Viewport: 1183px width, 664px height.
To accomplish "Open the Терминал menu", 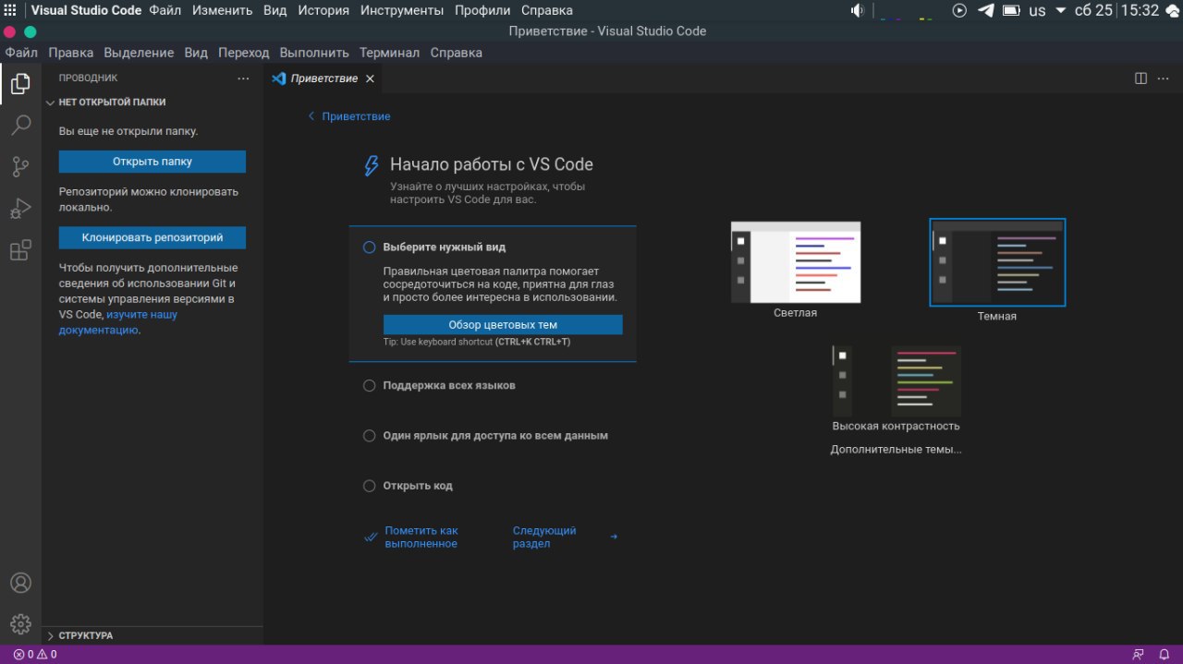I will (389, 53).
